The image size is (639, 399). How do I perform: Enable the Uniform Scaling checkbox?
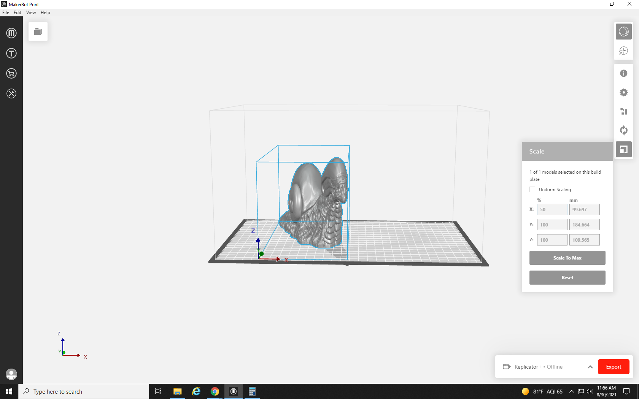[532, 190]
